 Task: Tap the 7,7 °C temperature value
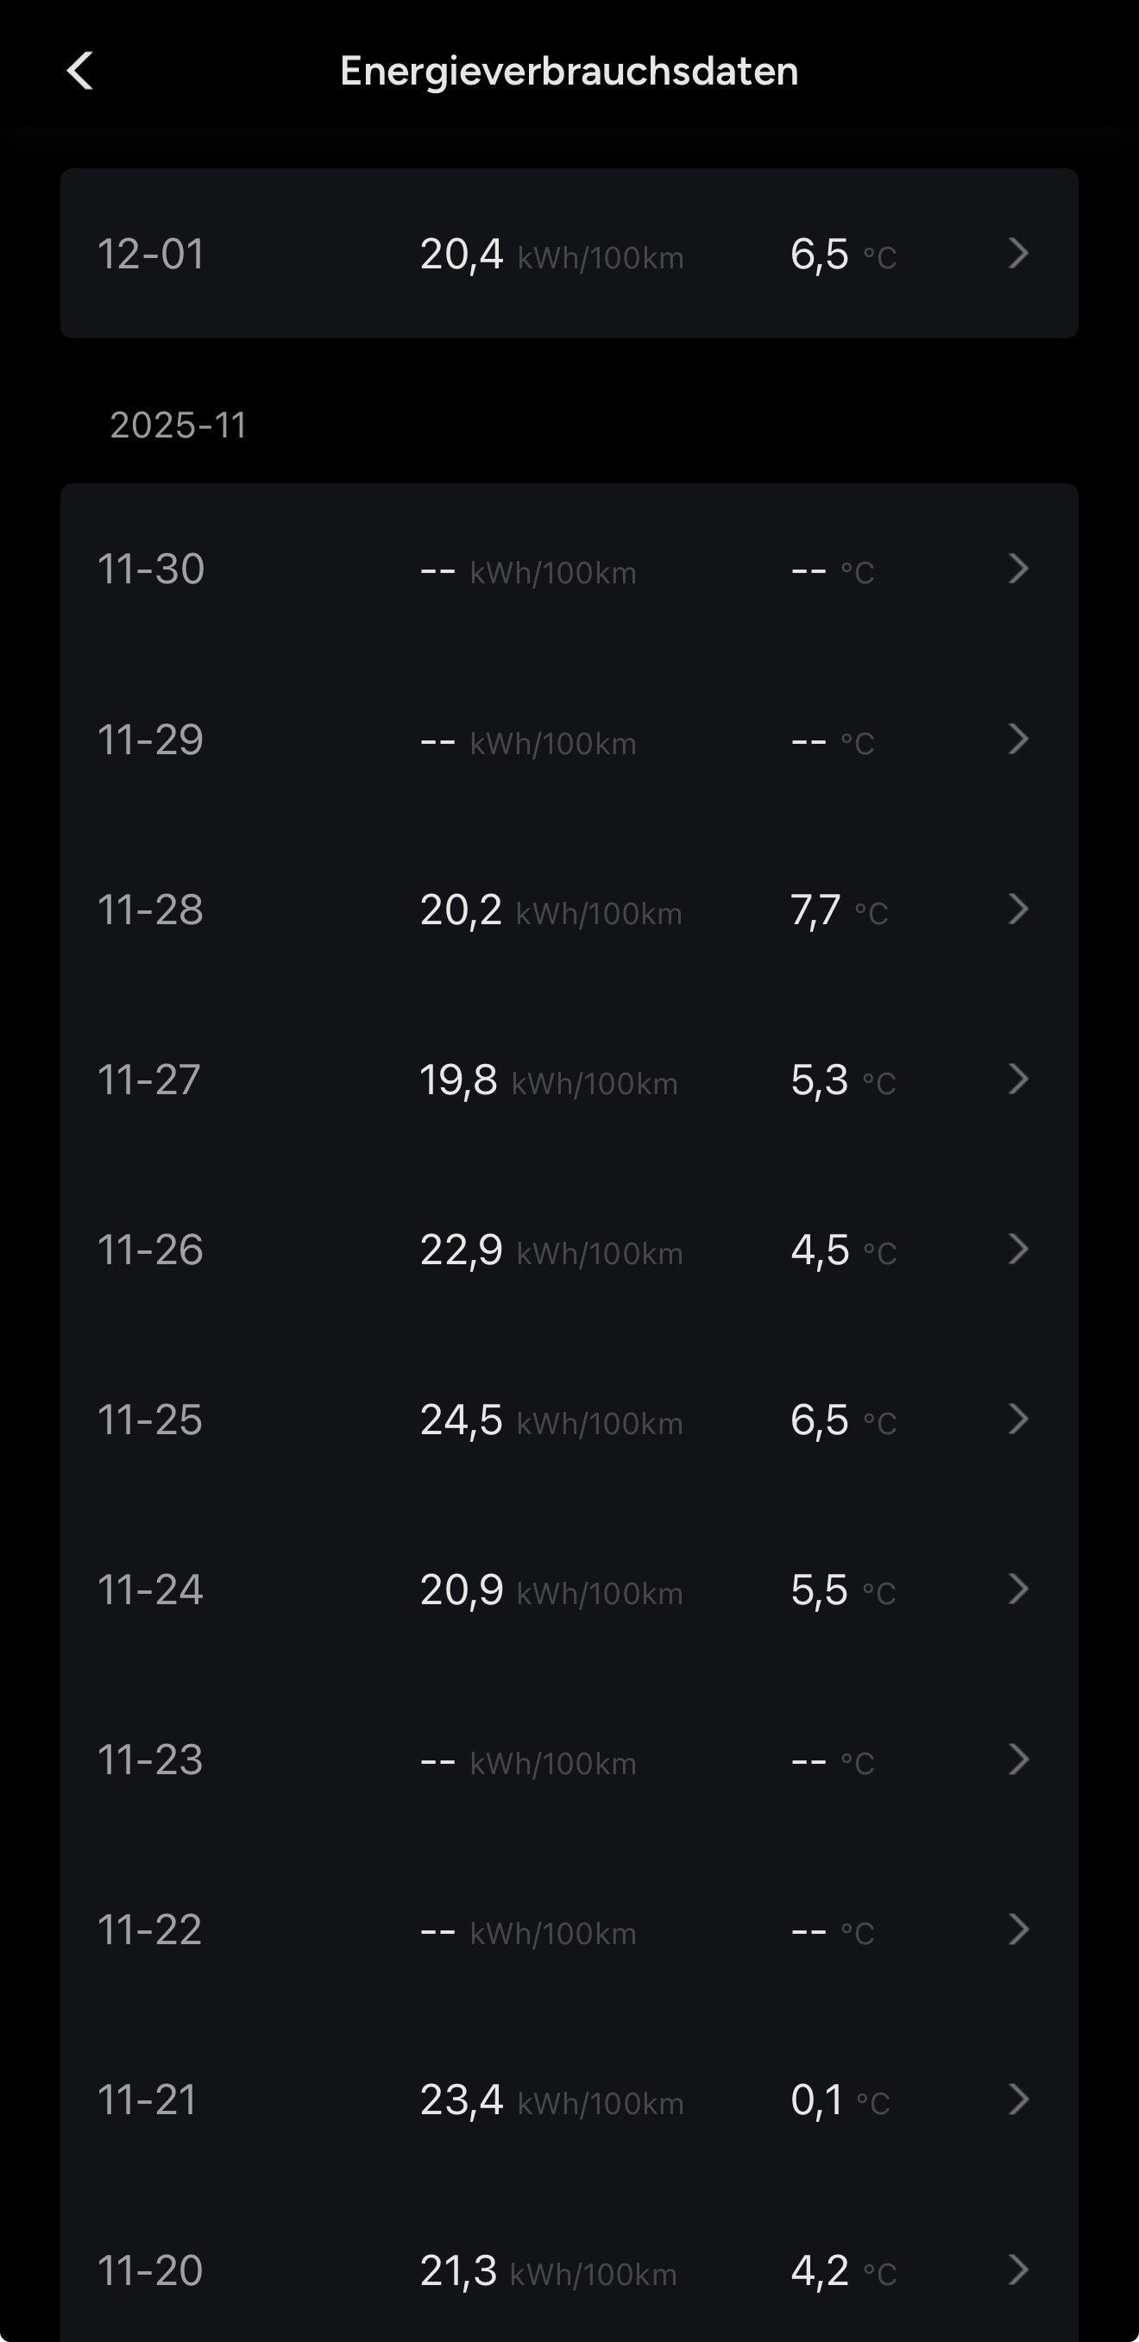[x=838, y=910]
